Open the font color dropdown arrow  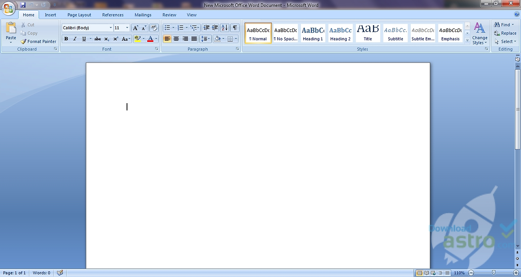click(155, 39)
